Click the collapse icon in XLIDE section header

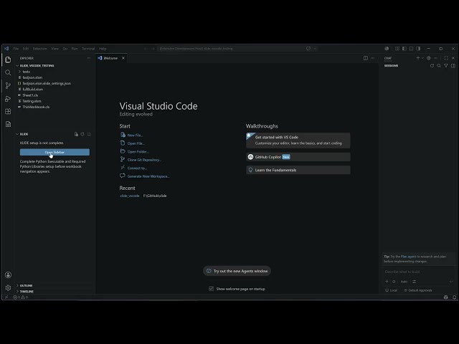coord(89,134)
